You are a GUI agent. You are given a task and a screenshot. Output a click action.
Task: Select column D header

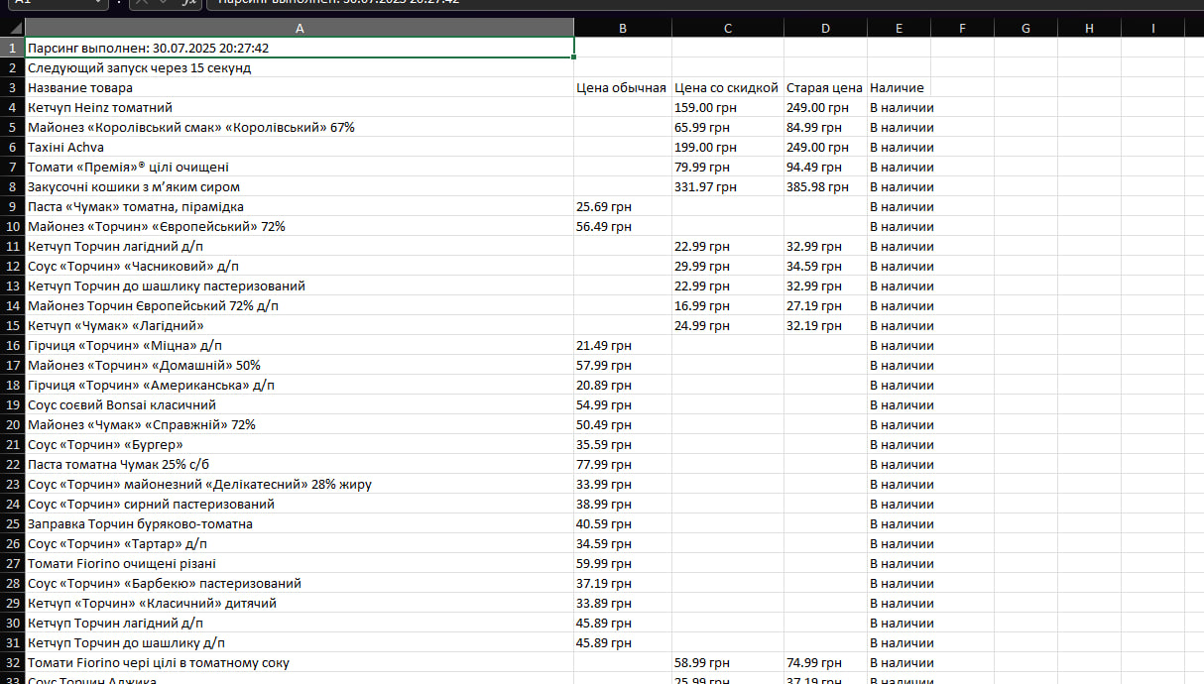click(x=825, y=29)
